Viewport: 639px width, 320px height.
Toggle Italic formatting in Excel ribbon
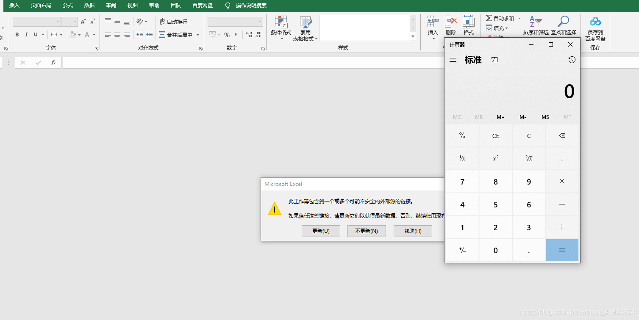(x=26, y=35)
